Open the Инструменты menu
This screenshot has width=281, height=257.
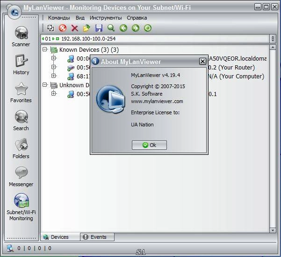tap(106, 18)
